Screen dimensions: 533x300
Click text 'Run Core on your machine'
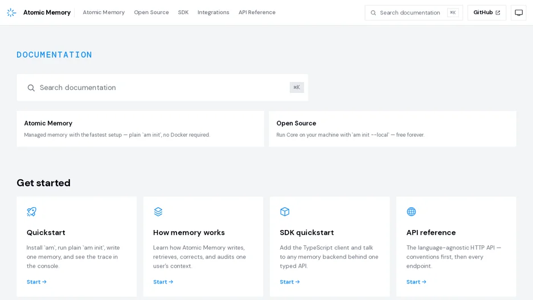pyautogui.click(x=307, y=135)
